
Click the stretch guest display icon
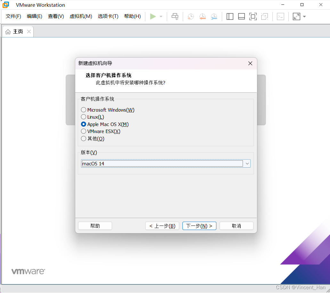[x=296, y=16]
